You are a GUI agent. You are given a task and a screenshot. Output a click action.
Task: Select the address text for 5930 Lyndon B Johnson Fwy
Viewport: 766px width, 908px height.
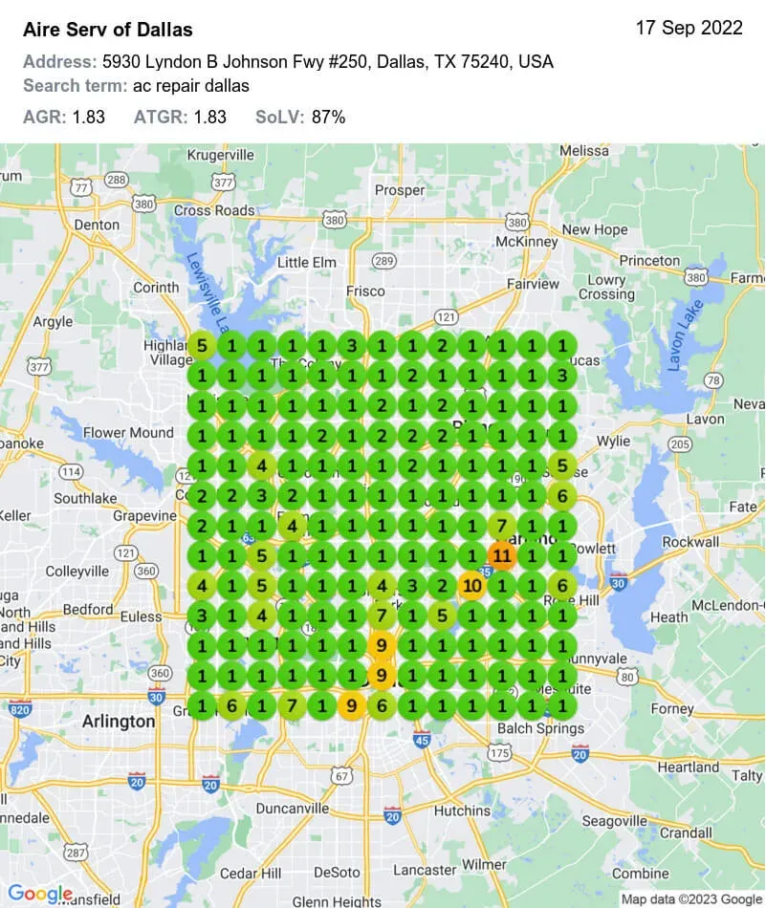pyautogui.click(x=287, y=59)
